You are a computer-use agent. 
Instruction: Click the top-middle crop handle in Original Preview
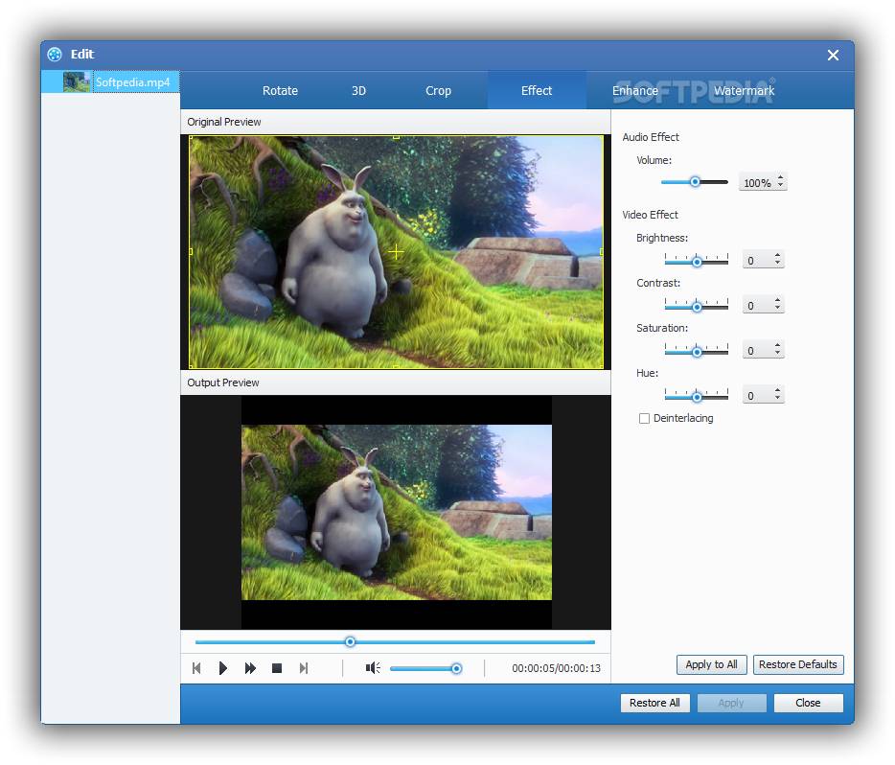pos(396,137)
